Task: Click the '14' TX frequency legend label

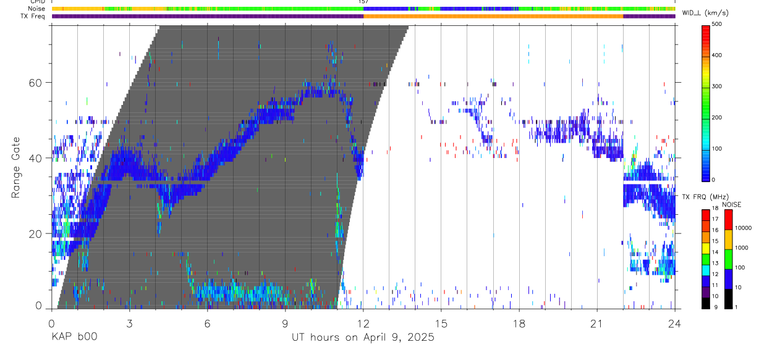Action: pyautogui.click(x=716, y=252)
